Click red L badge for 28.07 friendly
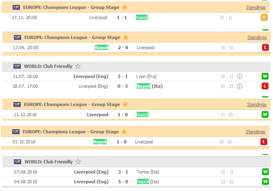This screenshot has height=191, width=273. pos(265,86)
